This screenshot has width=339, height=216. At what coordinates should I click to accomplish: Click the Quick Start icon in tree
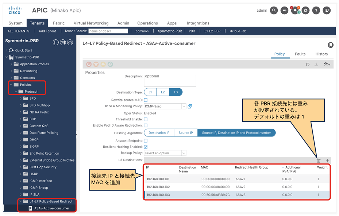[11, 50]
